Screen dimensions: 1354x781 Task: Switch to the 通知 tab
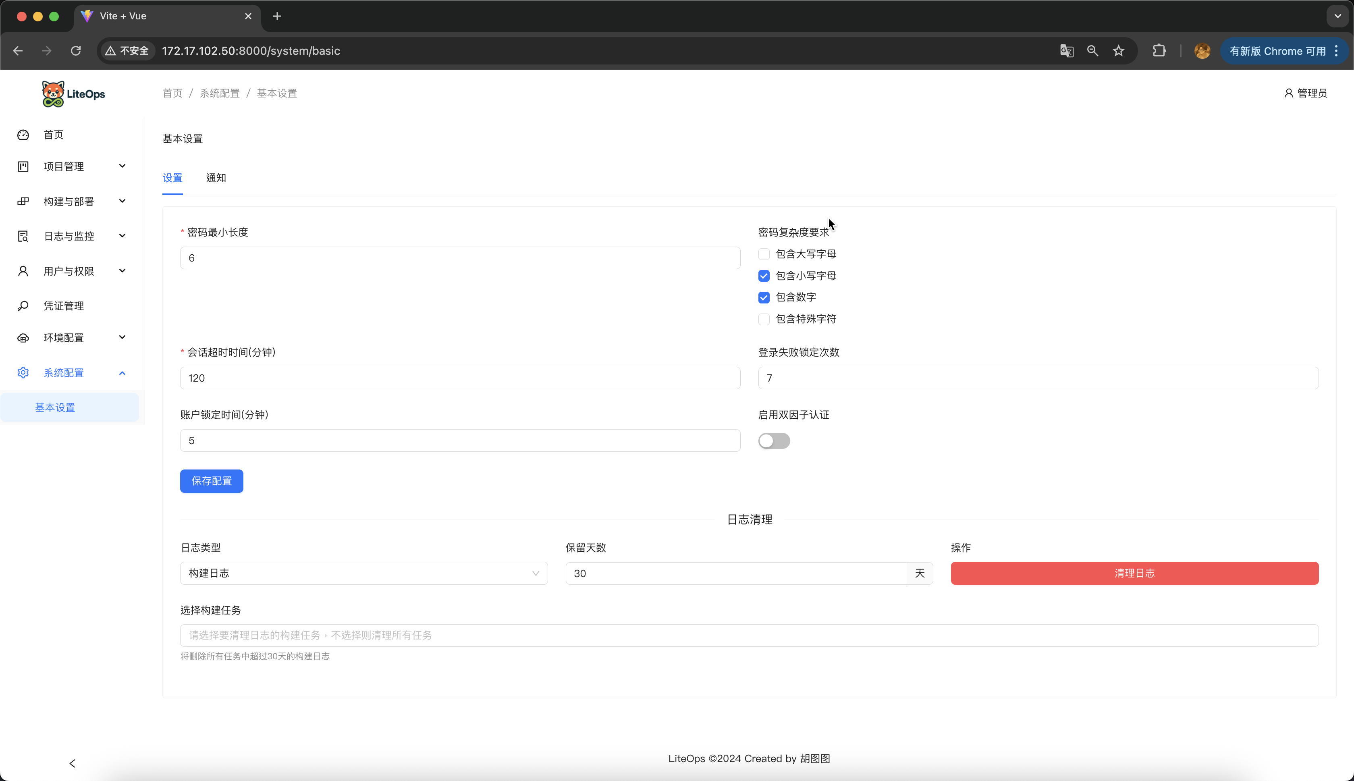pyautogui.click(x=216, y=178)
